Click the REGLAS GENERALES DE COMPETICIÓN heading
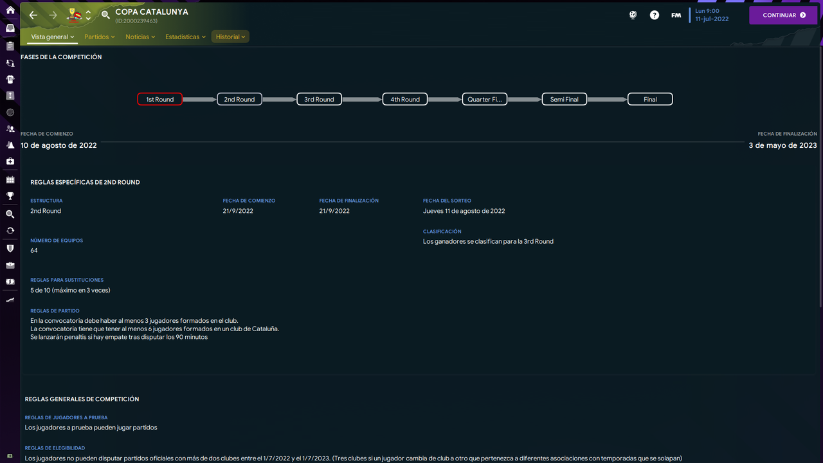The height and width of the screenshot is (463, 823). pyautogui.click(x=82, y=399)
